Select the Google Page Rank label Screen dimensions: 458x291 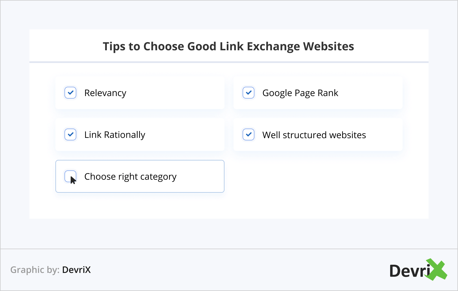[300, 93]
